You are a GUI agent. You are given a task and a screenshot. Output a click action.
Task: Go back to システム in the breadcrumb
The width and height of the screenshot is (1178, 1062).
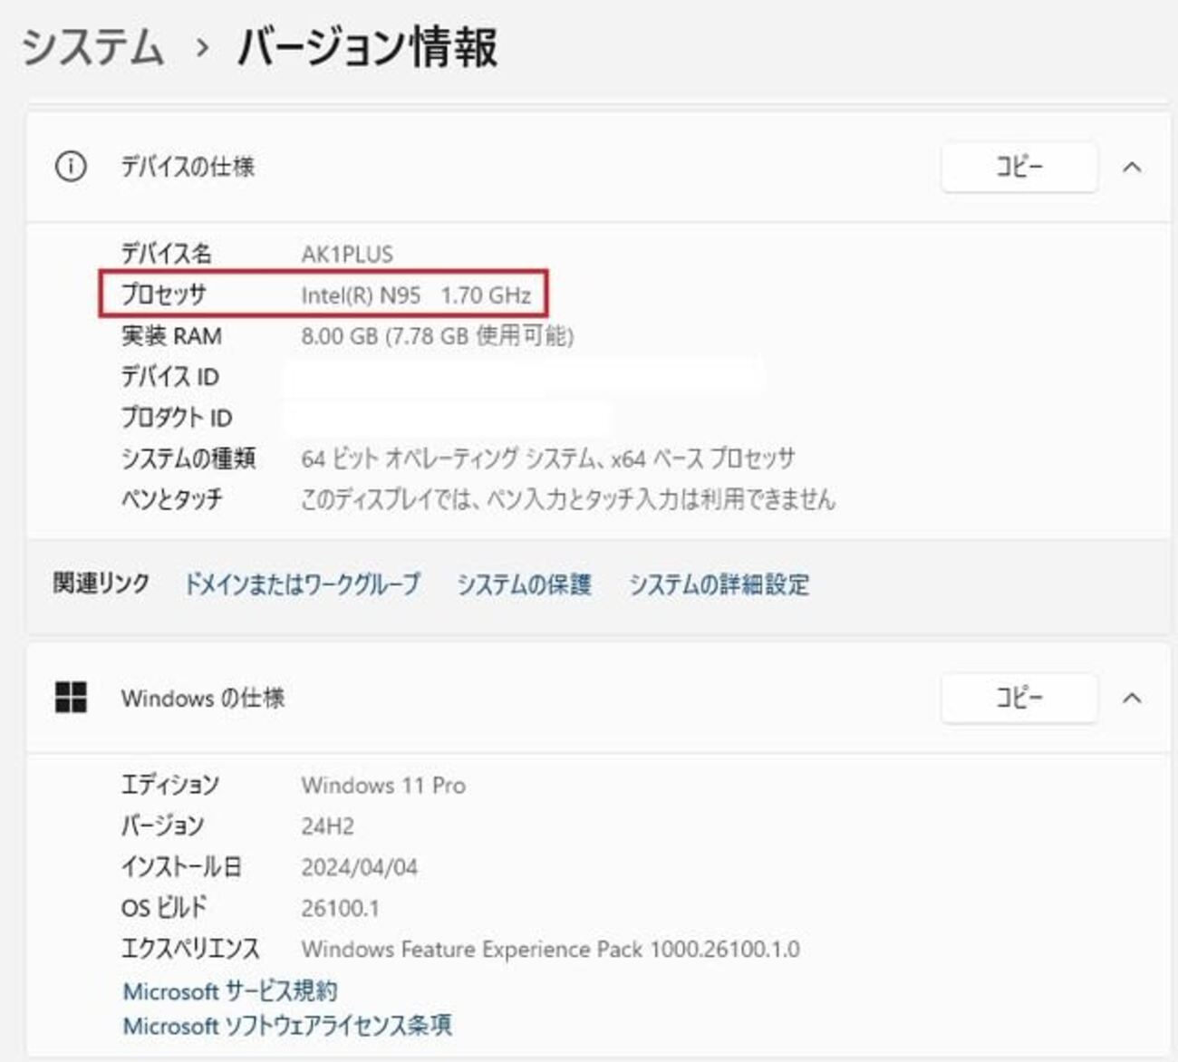click(92, 47)
